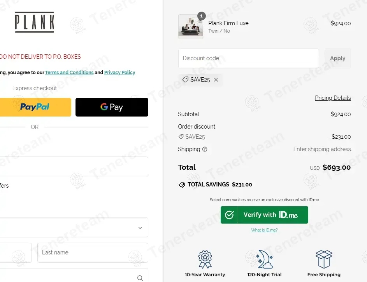Pay with the PayPal express button
The height and width of the screenshot is (282, 367).
coord(35,107)
